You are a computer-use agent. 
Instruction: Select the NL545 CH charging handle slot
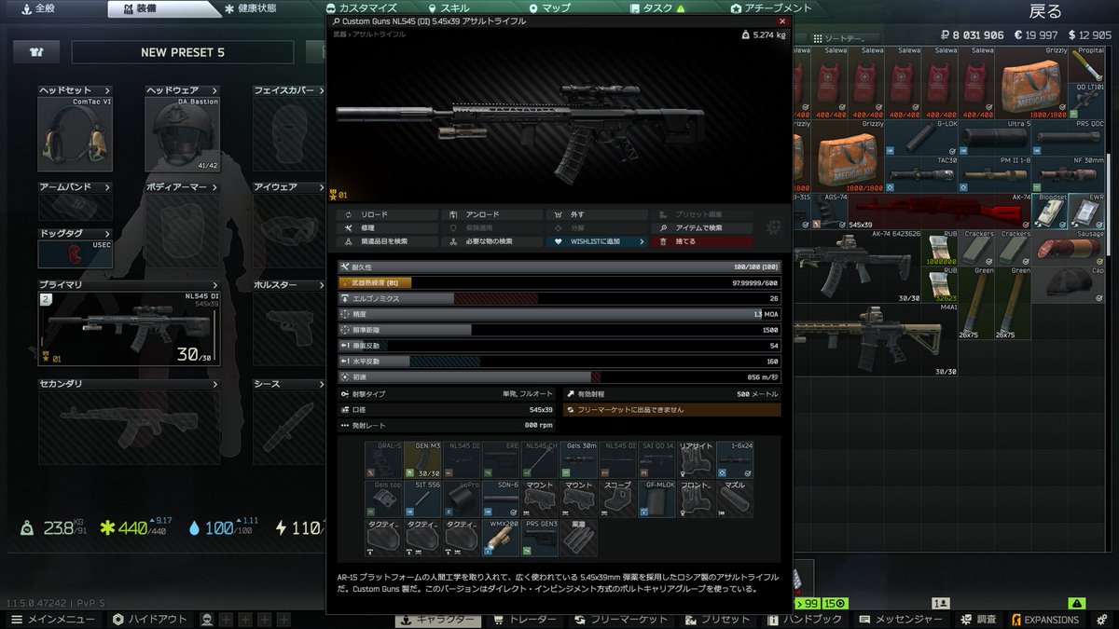(x=539, y=460)
